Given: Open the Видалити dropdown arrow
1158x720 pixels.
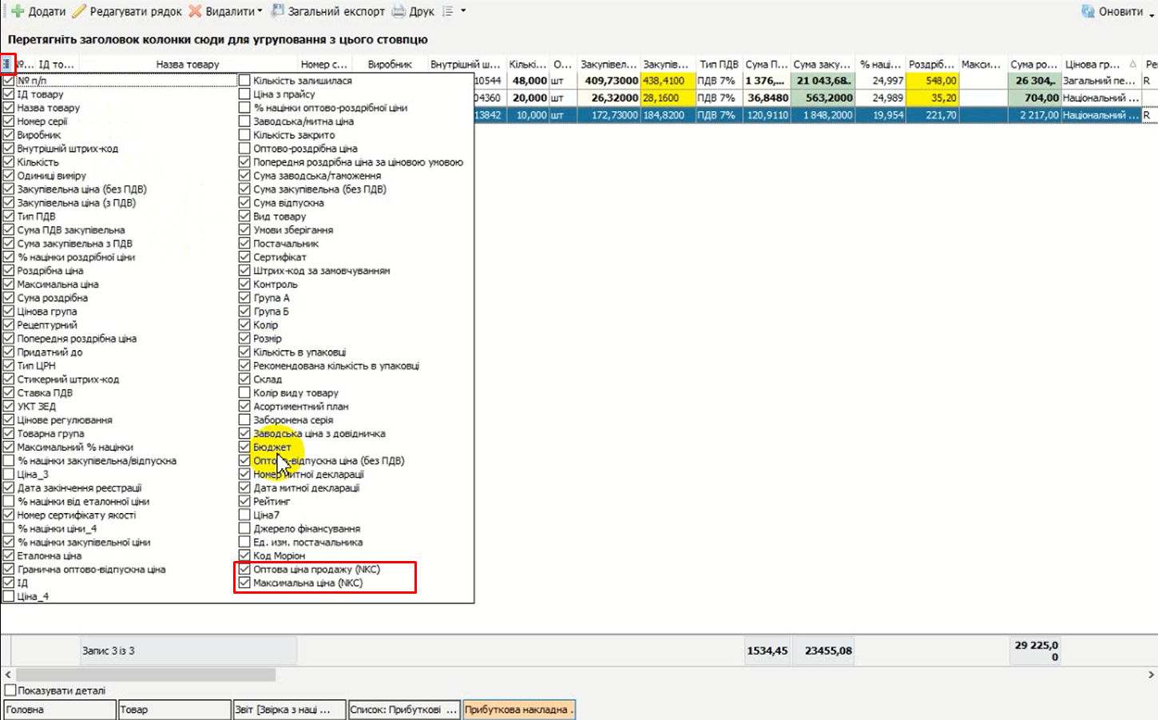Looking at the screenshot, I should coord(261,12).
